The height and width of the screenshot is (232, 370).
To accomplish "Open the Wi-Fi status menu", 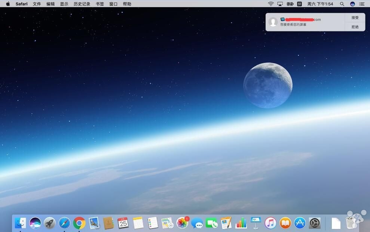I will click(271, 4).
